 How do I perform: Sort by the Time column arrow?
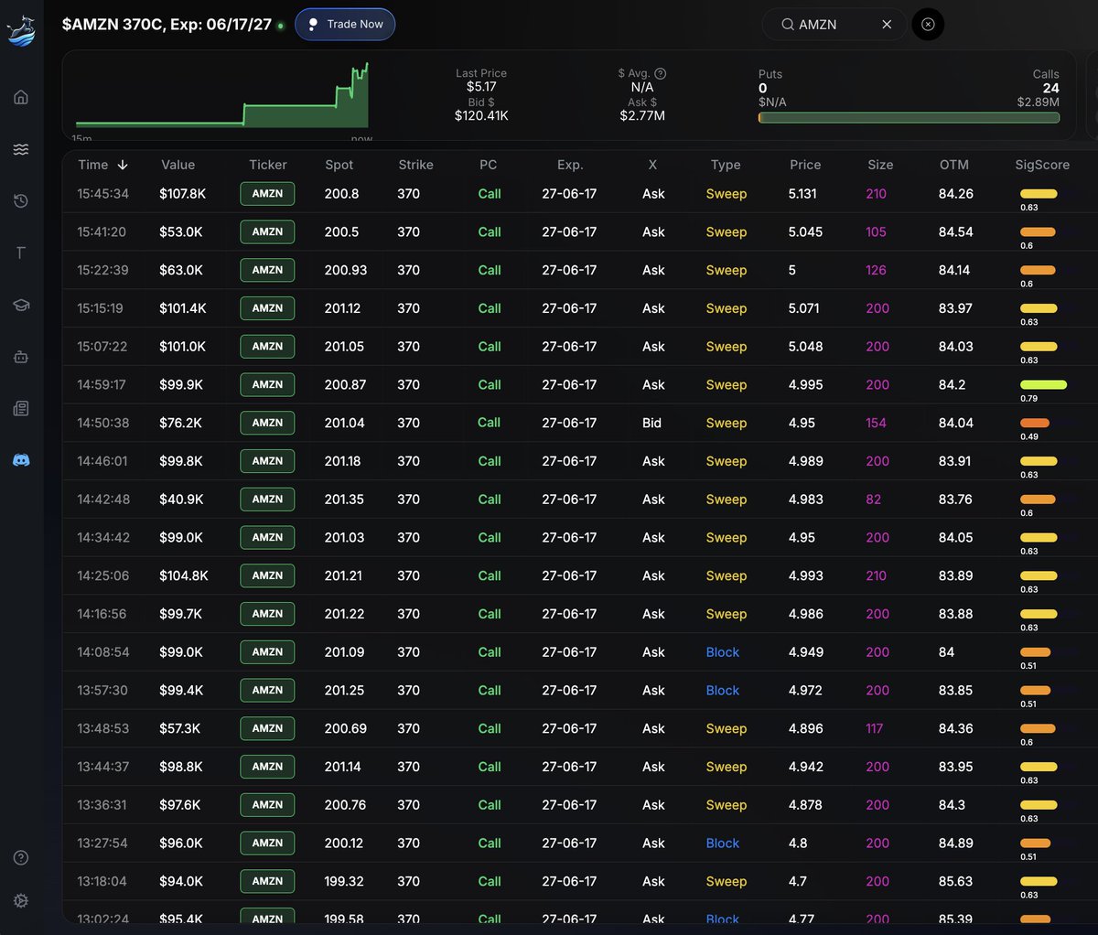point(123,165)
